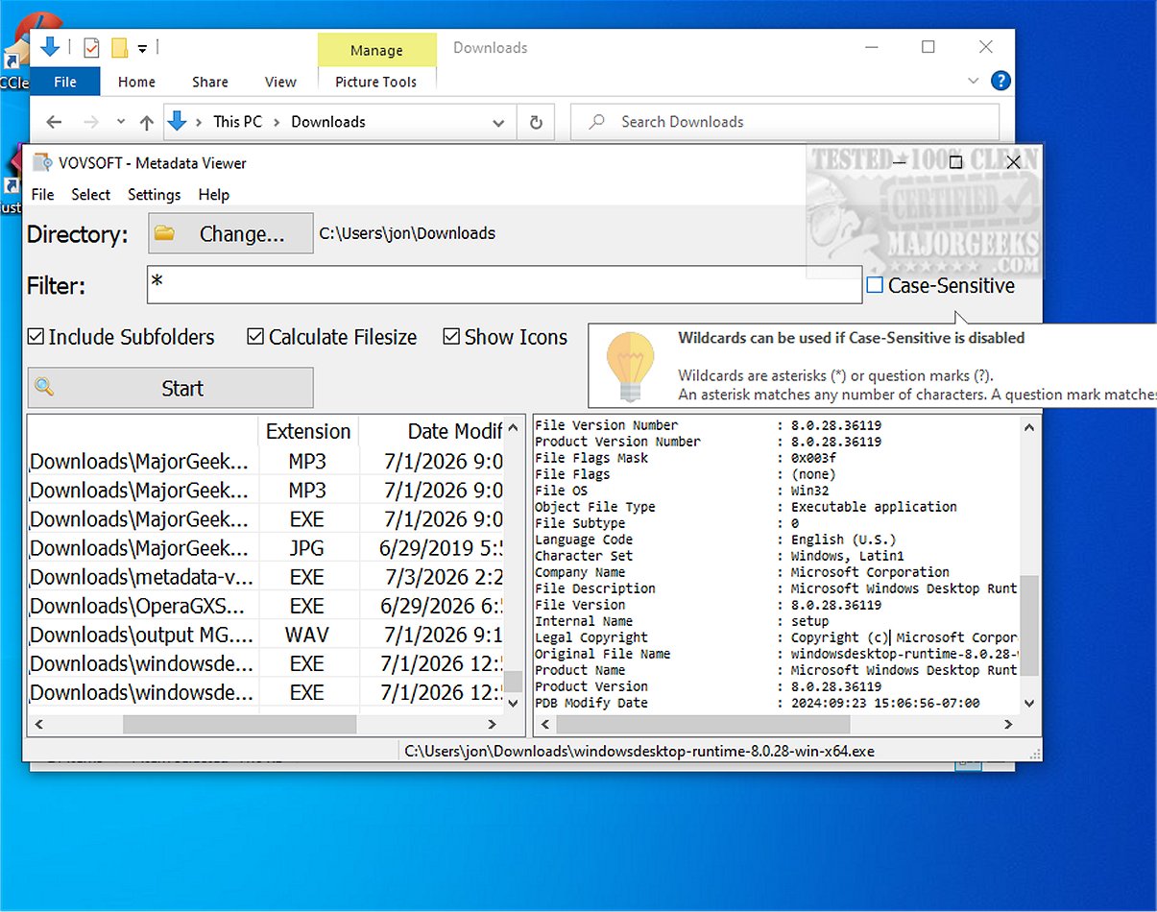Open the Share ribbon tab
Screen dimensions: 1157x912
tap(209, 82)
